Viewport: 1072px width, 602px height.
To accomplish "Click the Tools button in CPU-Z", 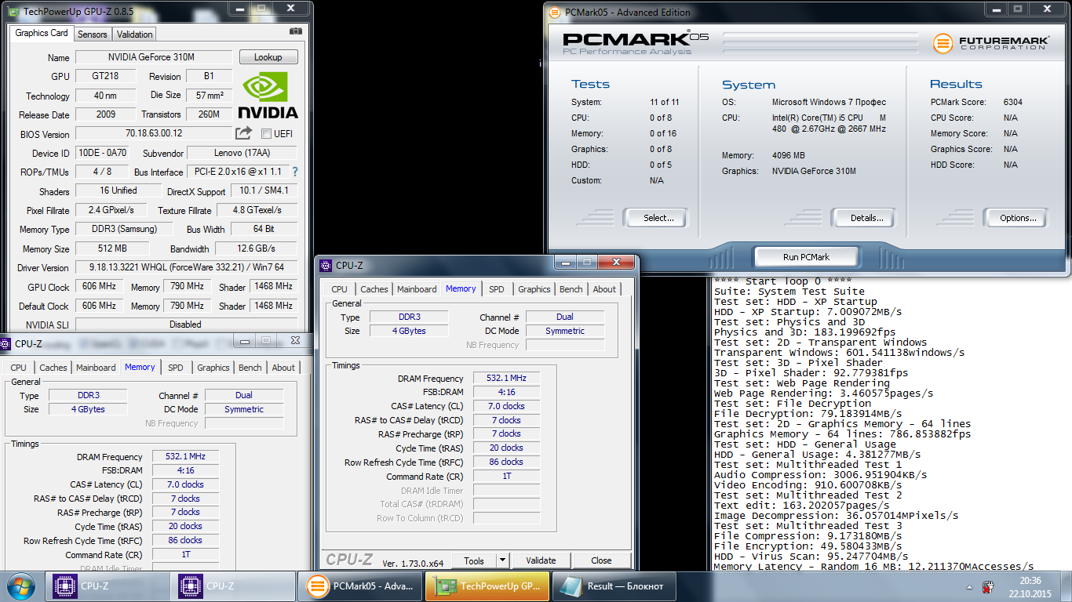I will 474,560.
